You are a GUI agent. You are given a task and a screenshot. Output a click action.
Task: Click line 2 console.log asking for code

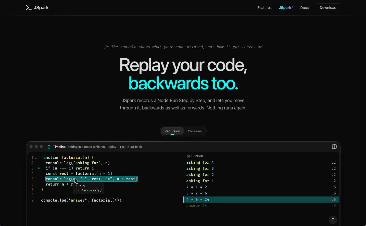point(78,163)
